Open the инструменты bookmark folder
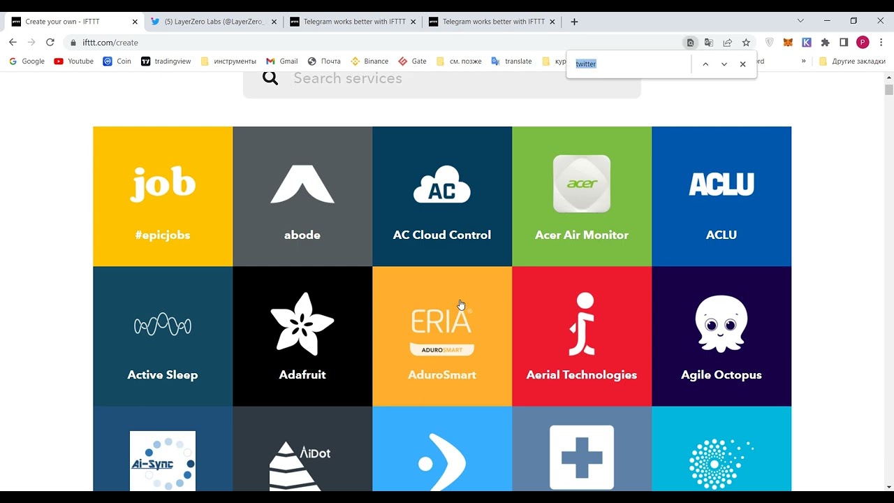The width and height of the screenshot is (894, 503). (228, 61)
